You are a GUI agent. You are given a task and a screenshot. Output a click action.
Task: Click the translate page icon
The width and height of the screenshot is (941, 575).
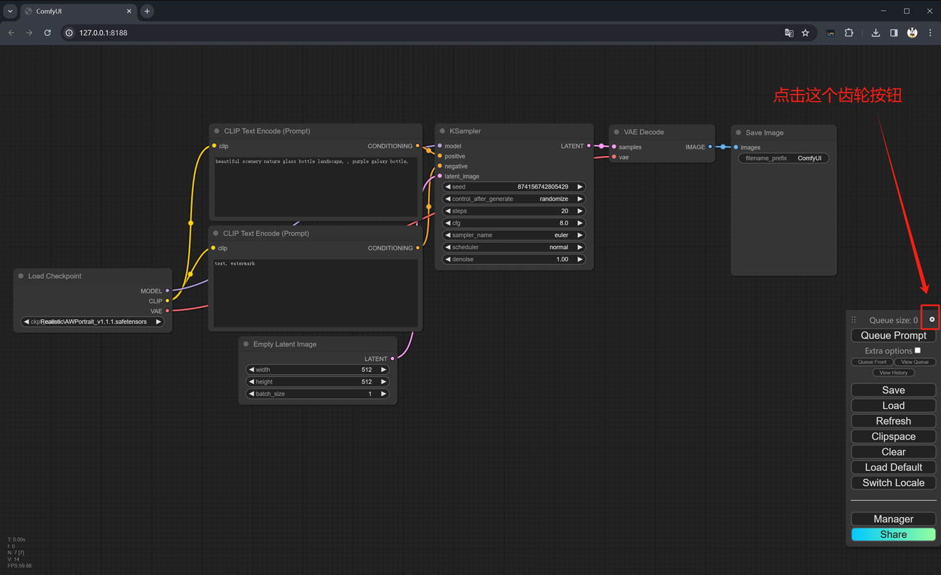click(789, 33)
